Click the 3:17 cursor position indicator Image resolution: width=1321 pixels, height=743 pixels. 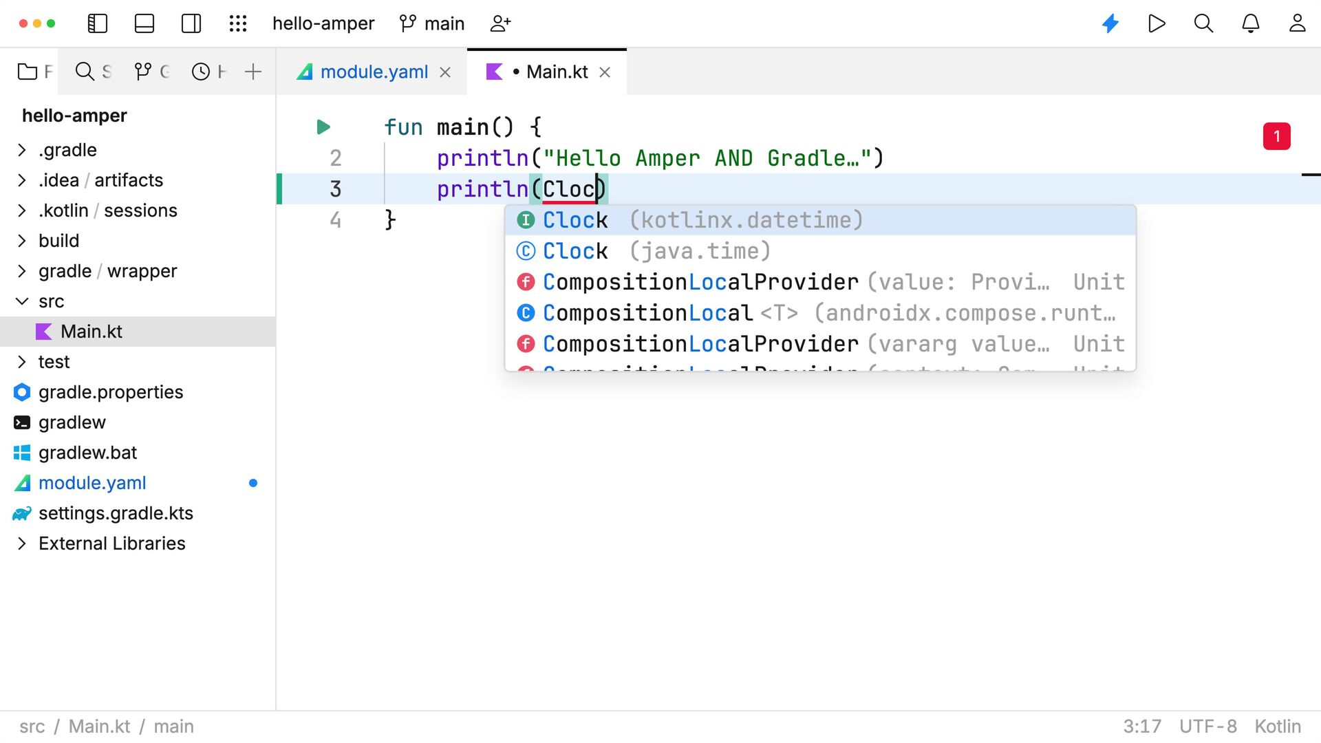[1142, 726]
